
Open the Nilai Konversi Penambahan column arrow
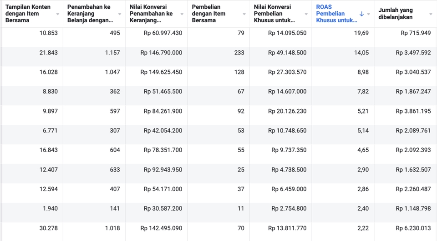click(182, 14)
